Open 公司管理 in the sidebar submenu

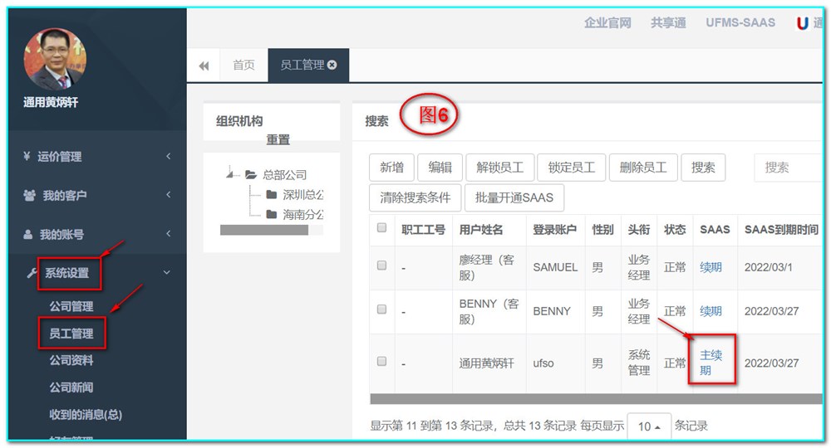click(71, 306)
